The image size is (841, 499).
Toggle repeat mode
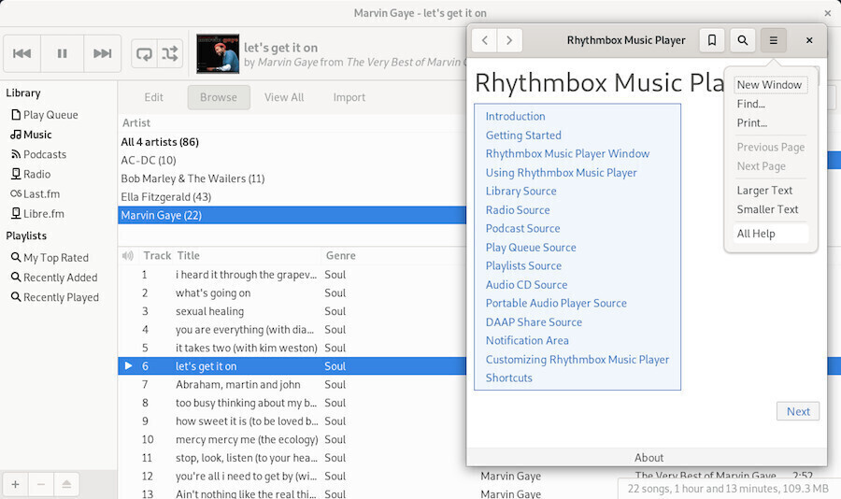click(x=144, y=53)
